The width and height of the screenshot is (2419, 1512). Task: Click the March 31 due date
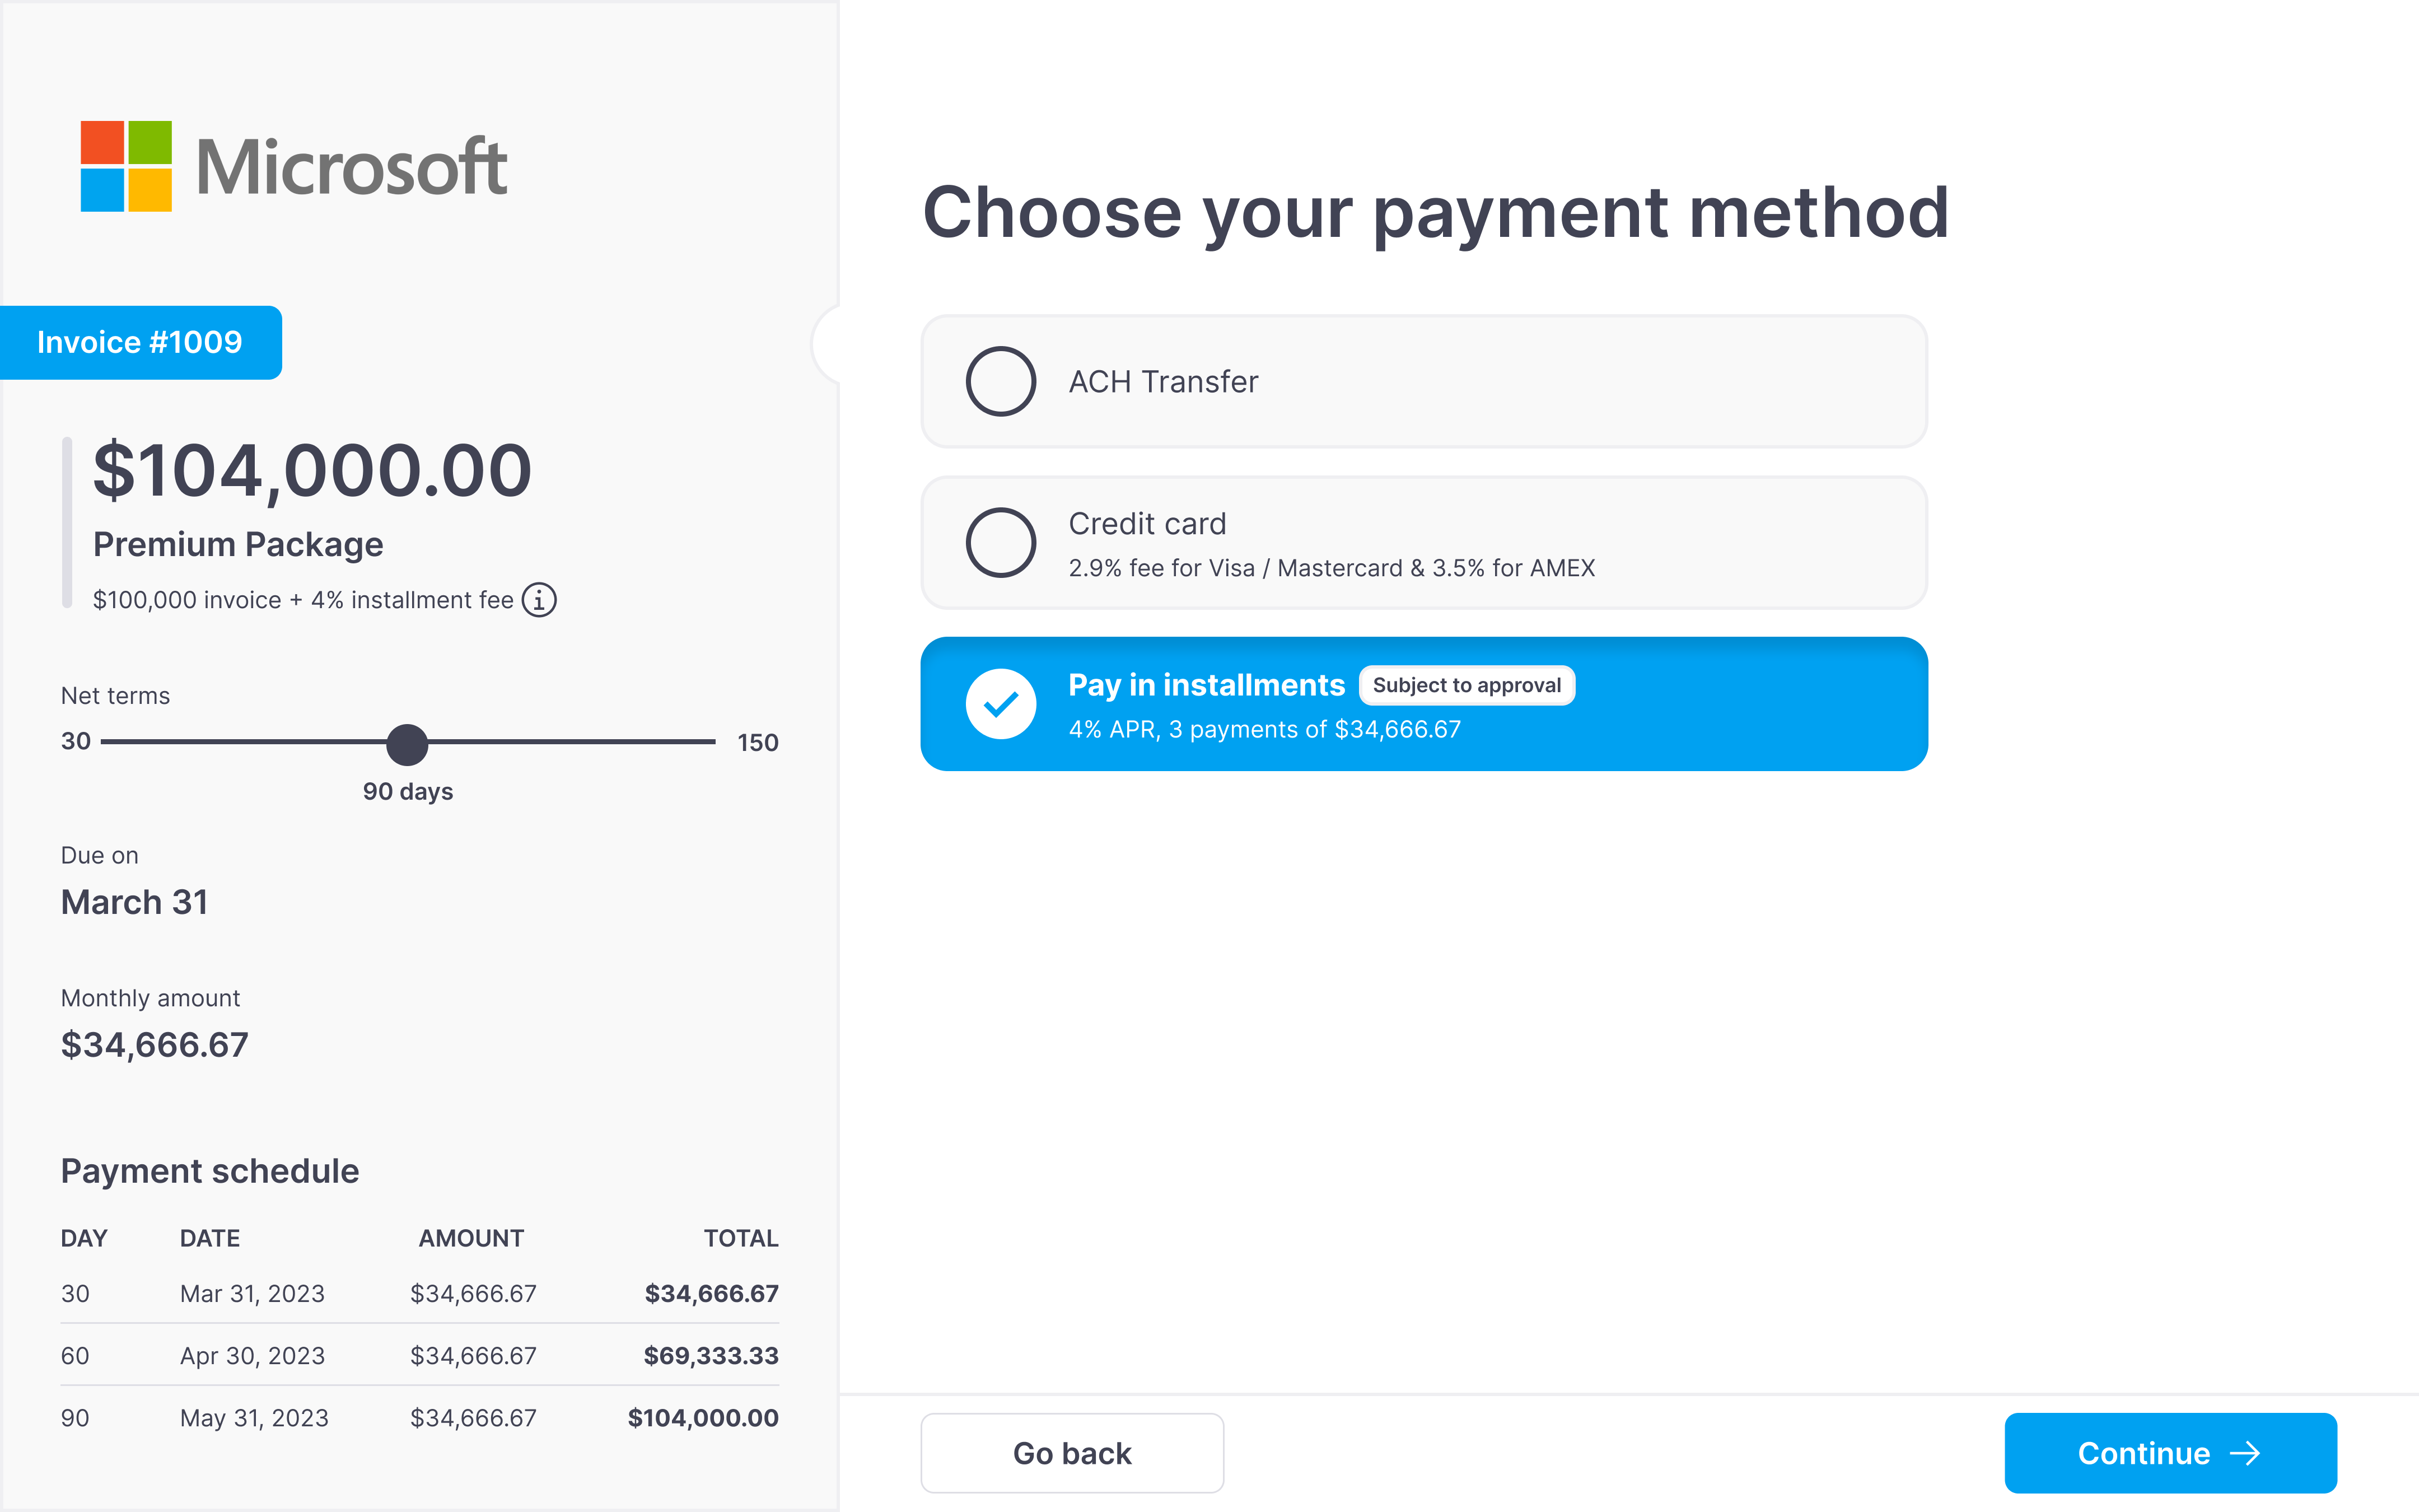[x=135, y=901]
